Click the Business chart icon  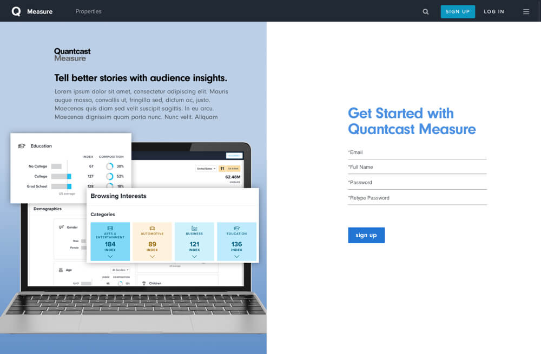(x=194, y=228)
